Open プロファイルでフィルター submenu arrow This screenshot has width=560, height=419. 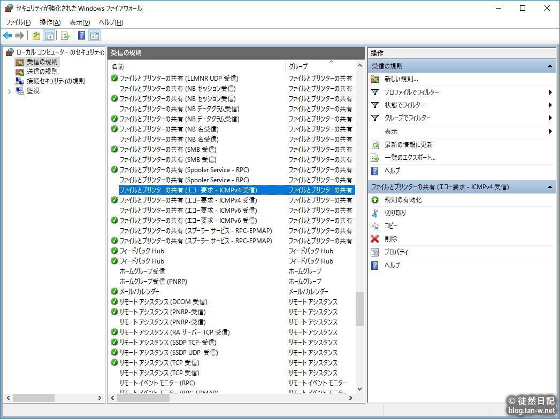[x=550, y=92]
